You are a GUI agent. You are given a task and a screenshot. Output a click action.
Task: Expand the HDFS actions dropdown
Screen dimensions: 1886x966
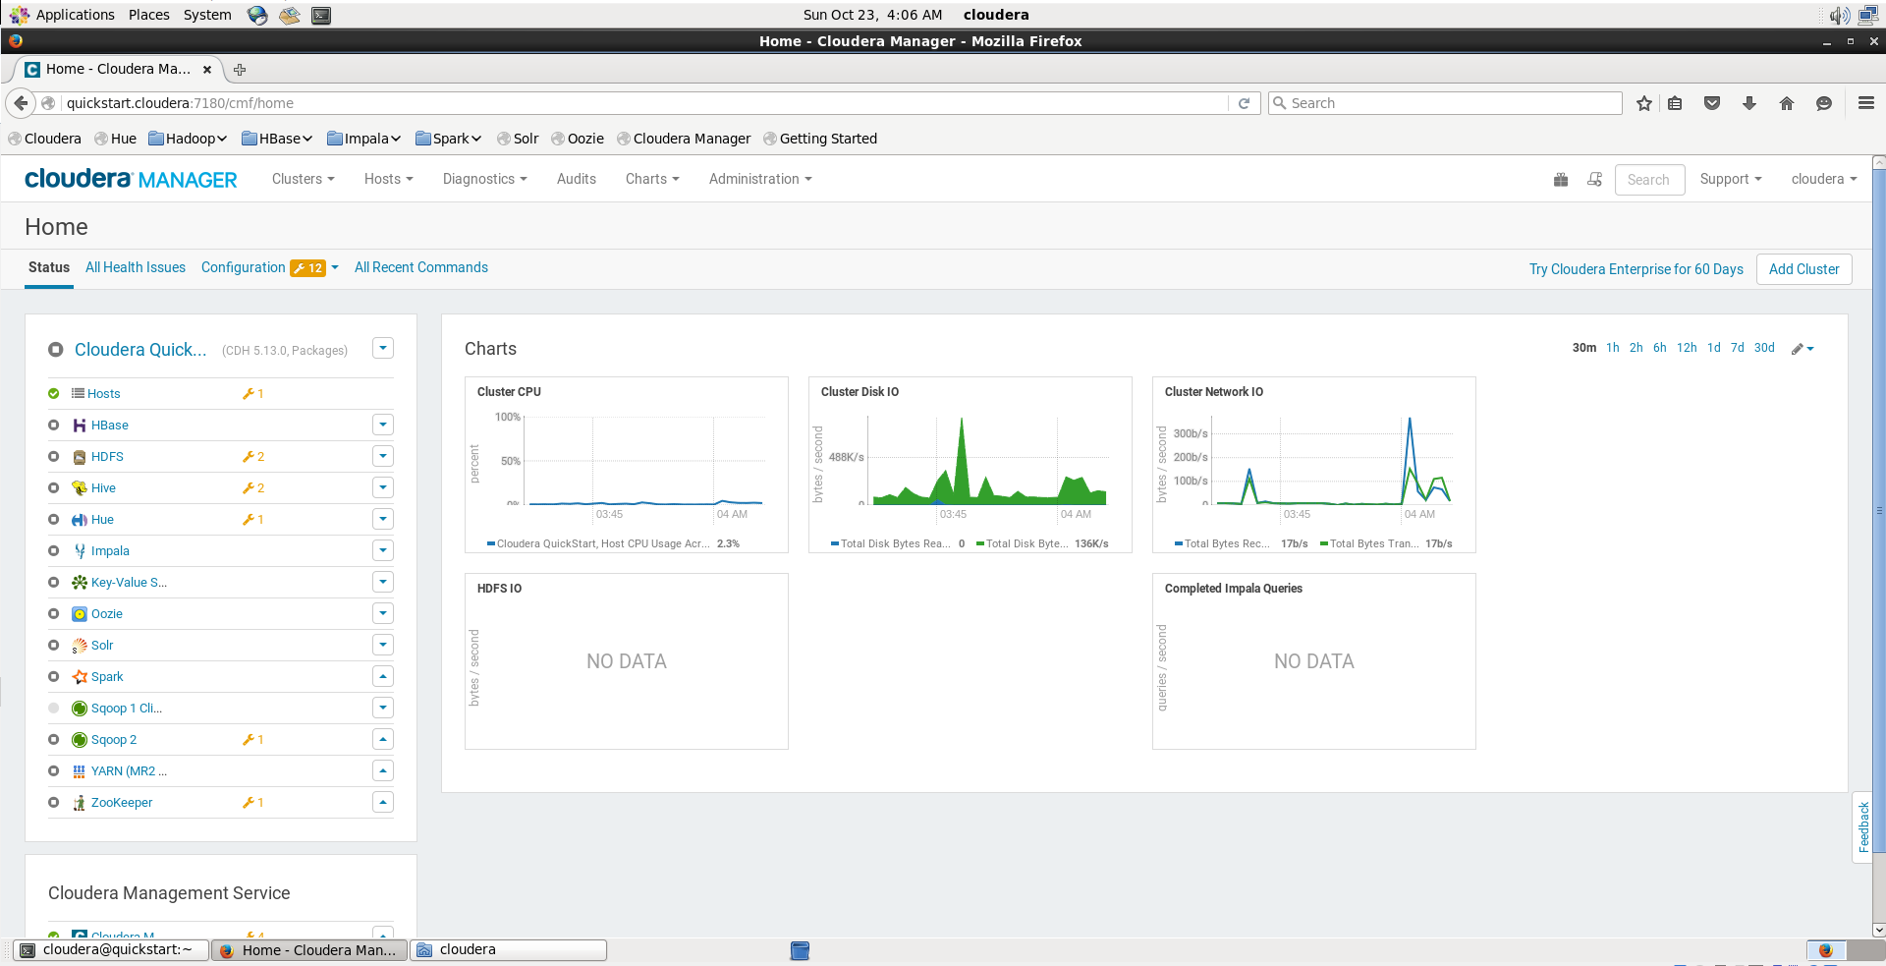pos(383,456)
